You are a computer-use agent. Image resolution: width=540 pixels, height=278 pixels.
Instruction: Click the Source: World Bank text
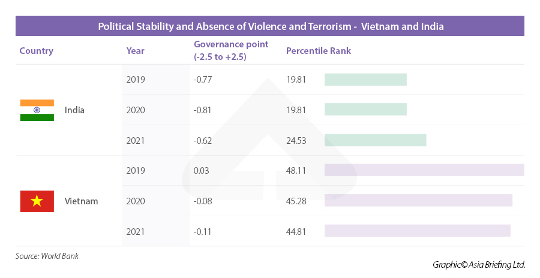click(47, 256)
